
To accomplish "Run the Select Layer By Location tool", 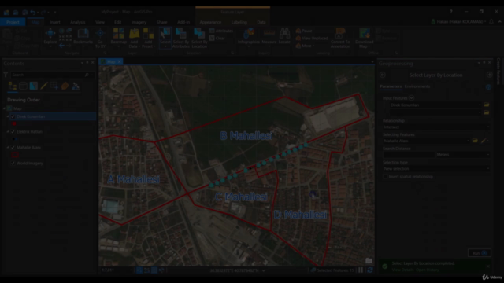I will (480, 253).
